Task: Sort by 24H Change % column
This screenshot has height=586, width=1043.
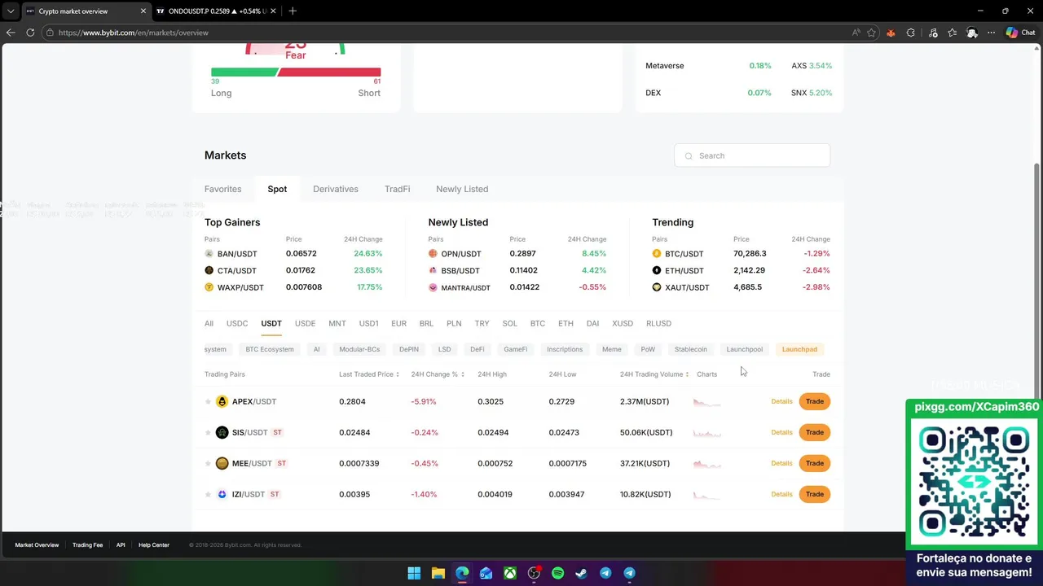Action: (438, 374)
